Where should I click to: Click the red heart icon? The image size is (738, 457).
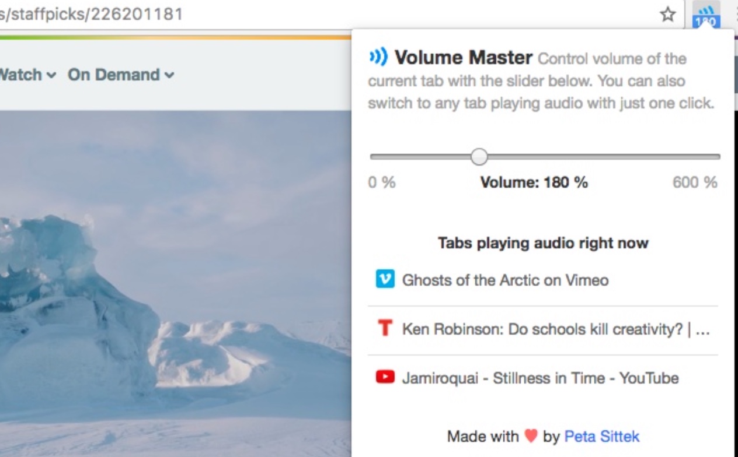[x=530, y=436]
